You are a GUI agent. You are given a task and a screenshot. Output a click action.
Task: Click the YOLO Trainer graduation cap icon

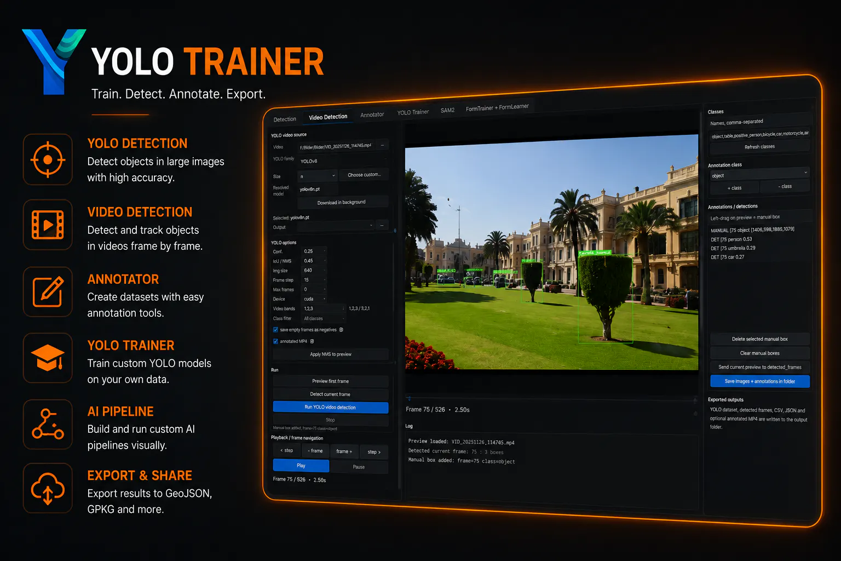pos(48,358)
